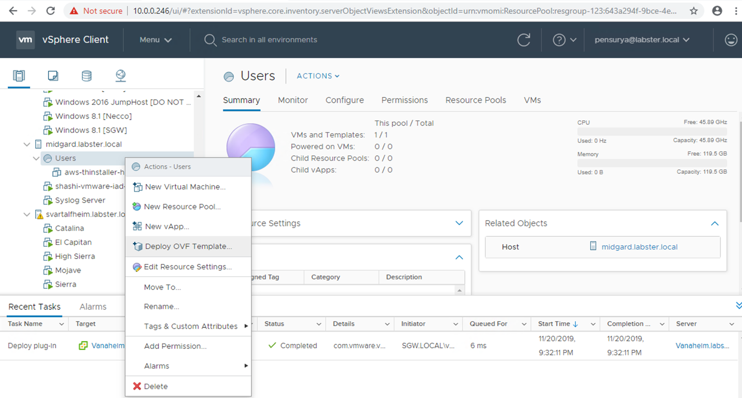Viewport: 742px width, 398px height.
Task: Switch to the Monitor tab
Action: [292, 100]
